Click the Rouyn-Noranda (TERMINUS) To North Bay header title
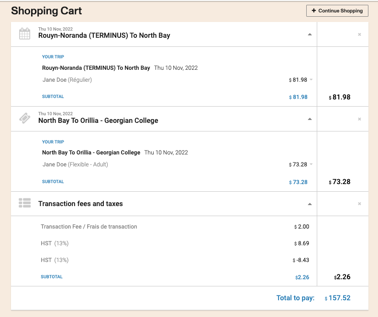The image size is (378, 317). 104,35
